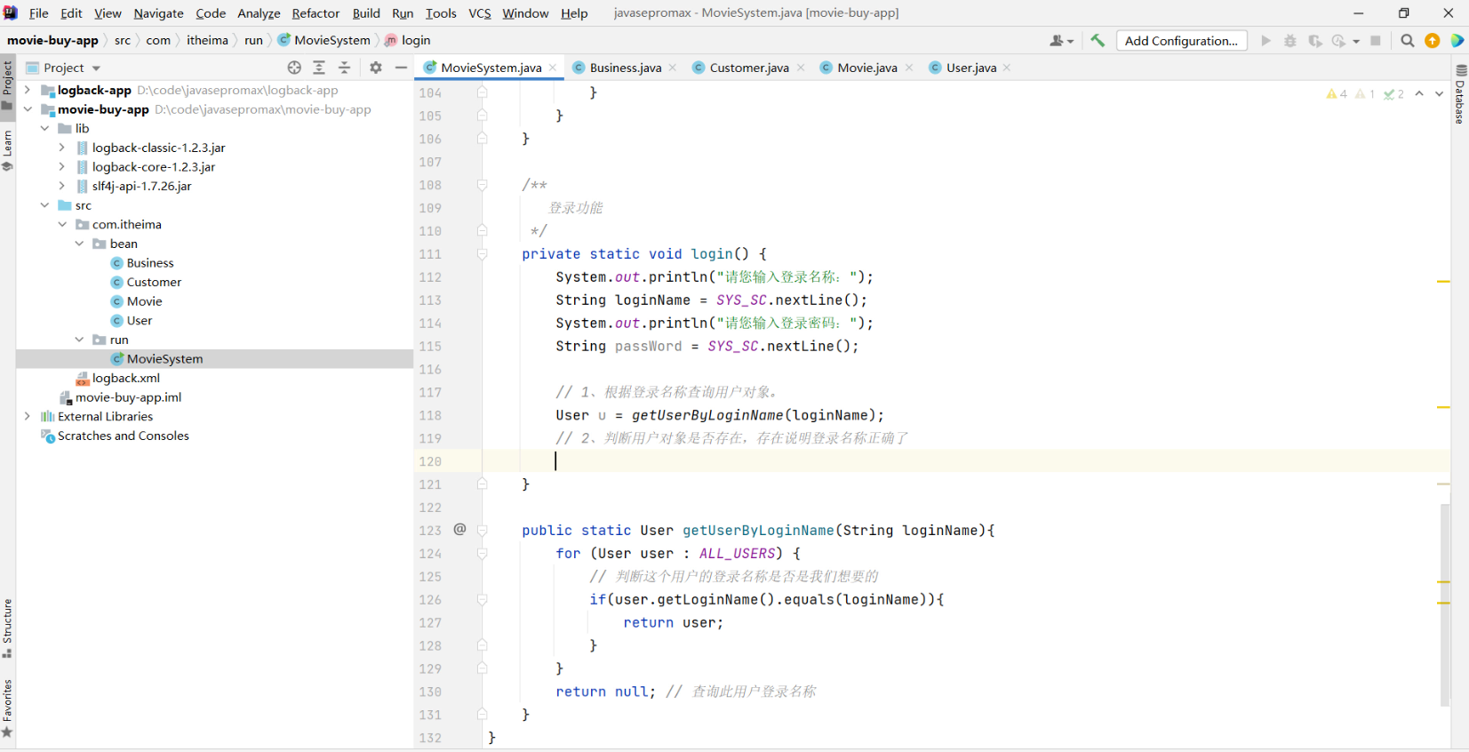This screenshot has width=1469, height=752.
Task: Toggle the Favorites tool window stripe button
Action: click(7, 708)
